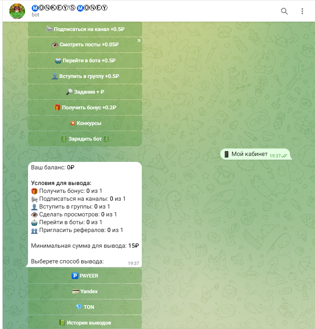Open the chat search magnifier icon
The width and height of the screenshot is (315, 329).
click(x=284, y=11)
